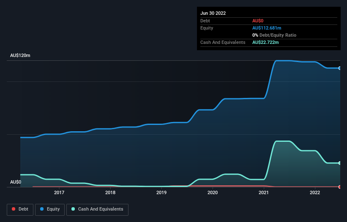This screenshot has width=347, height=222.
Task: Select the 2020 x-axis label
Action: pos(213,192)
